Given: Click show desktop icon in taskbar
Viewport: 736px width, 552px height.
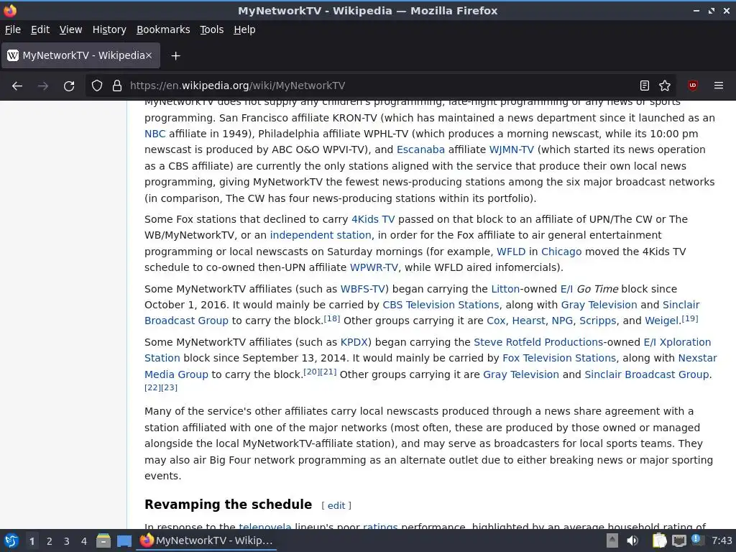Looking at the screenshot, I should point(124,540).
